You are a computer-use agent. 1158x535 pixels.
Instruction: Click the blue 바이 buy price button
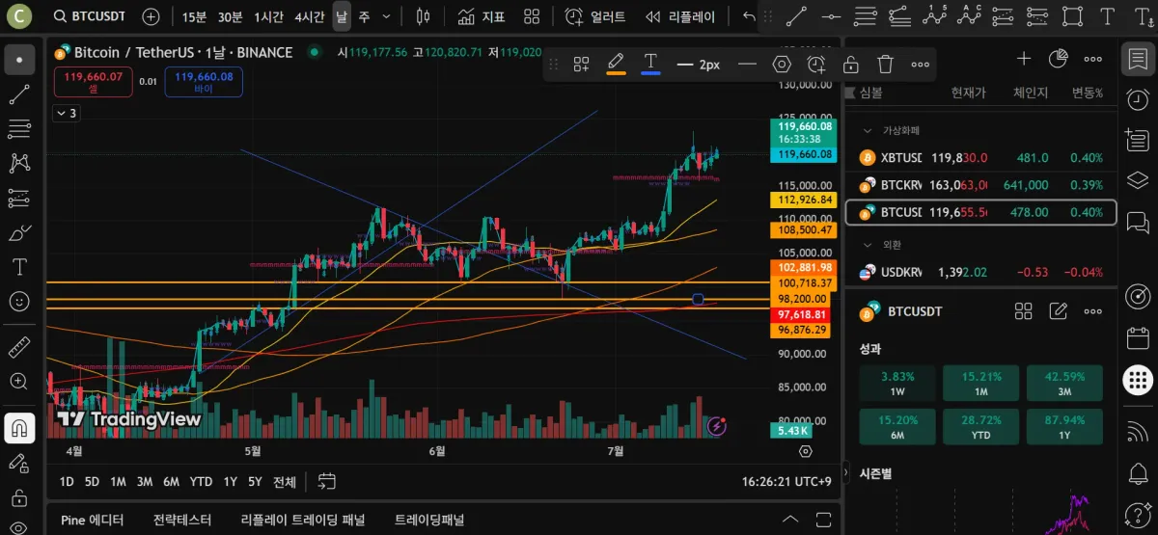point(203,82)
